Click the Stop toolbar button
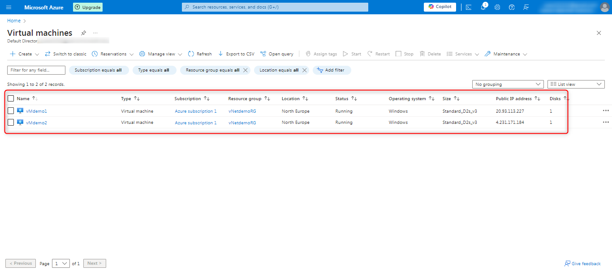 coord(405,54)
